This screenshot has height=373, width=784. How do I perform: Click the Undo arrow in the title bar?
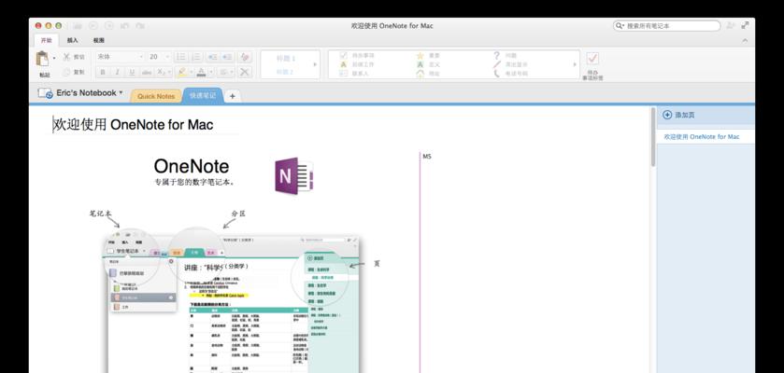pos(124,25)
